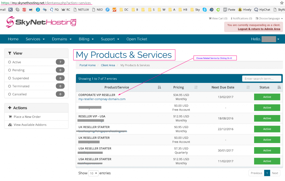Click Logout & return to Admin Area

(259, 29)
